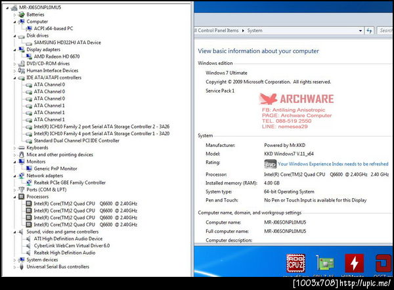Click the Ports (COM & LPT) icon
This screenshot has width=394, height=290.
[22, 190]
